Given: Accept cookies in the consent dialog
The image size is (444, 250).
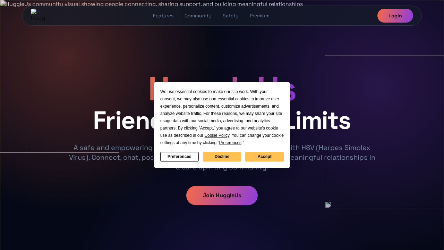Looking at the screenshot, I should pyautogui.click(x=264, y=157).
